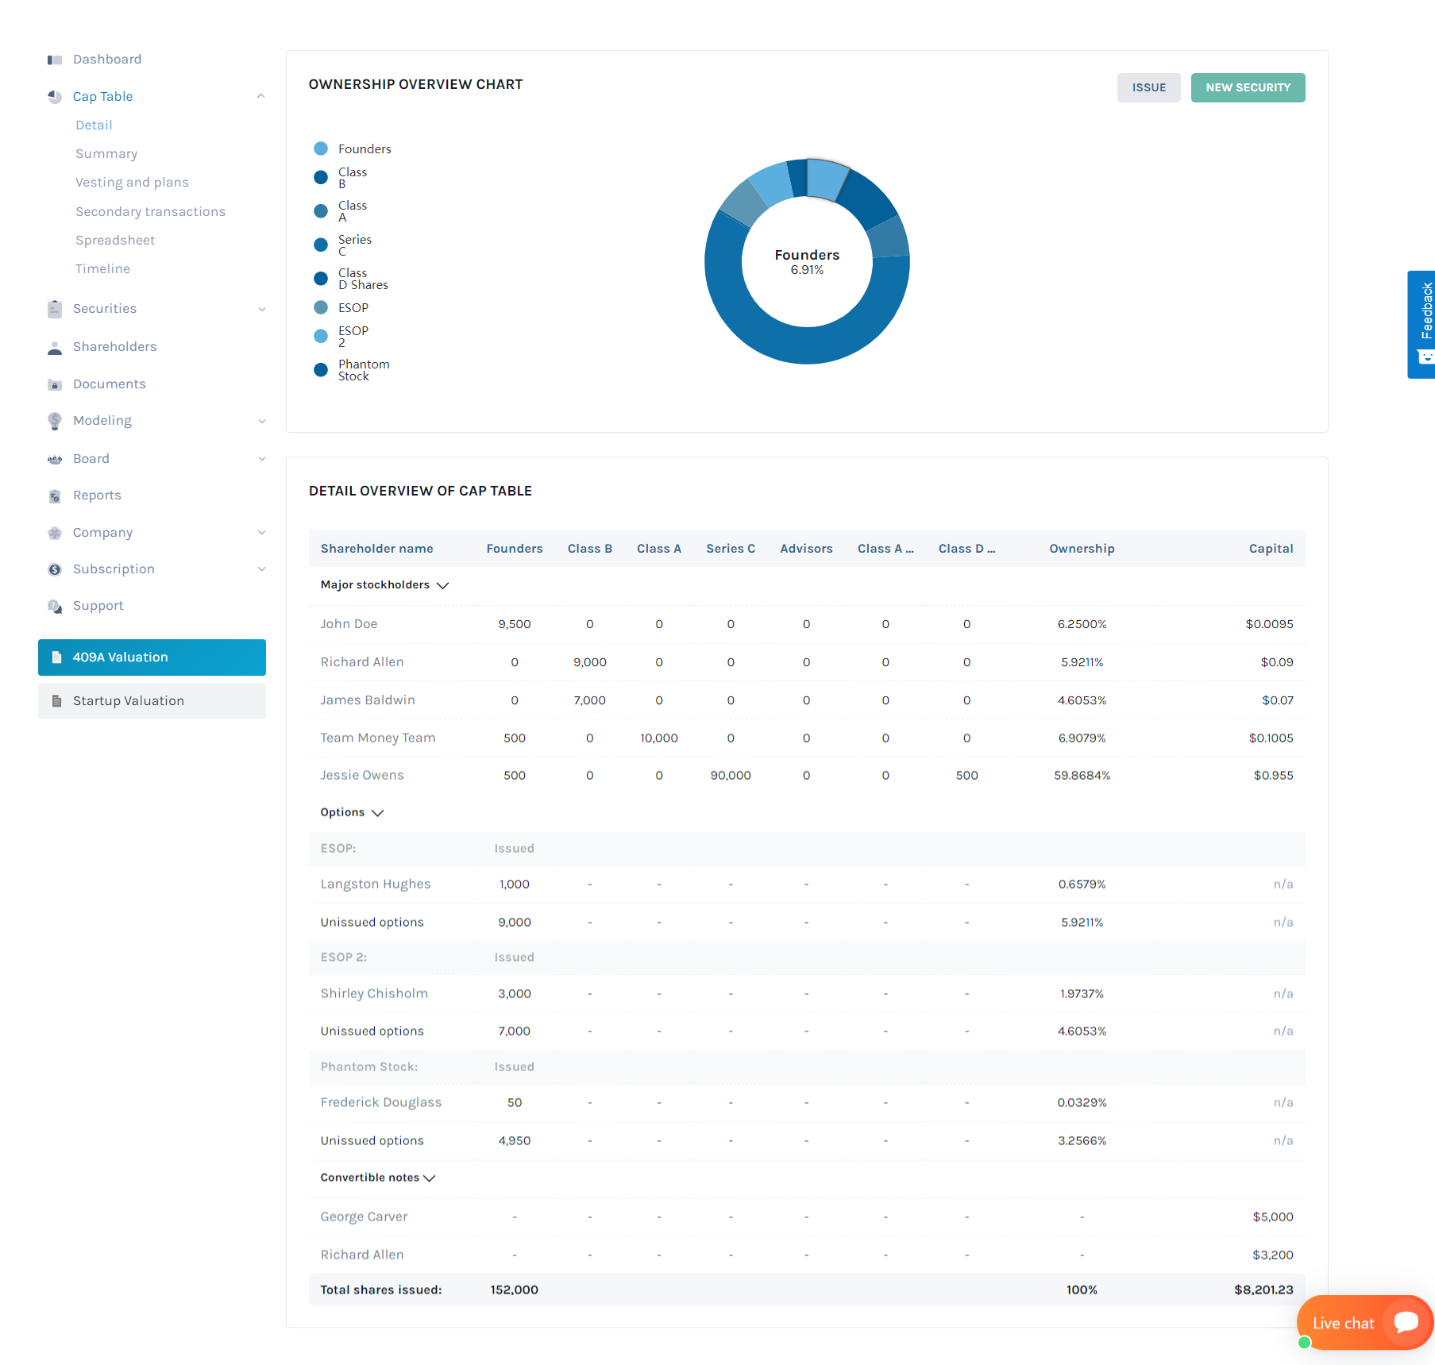Image resolution: width=1435 pixels, height=1365 pixels.
Task: Open Jessie Owens shareholder link
Action: [362, 775]
